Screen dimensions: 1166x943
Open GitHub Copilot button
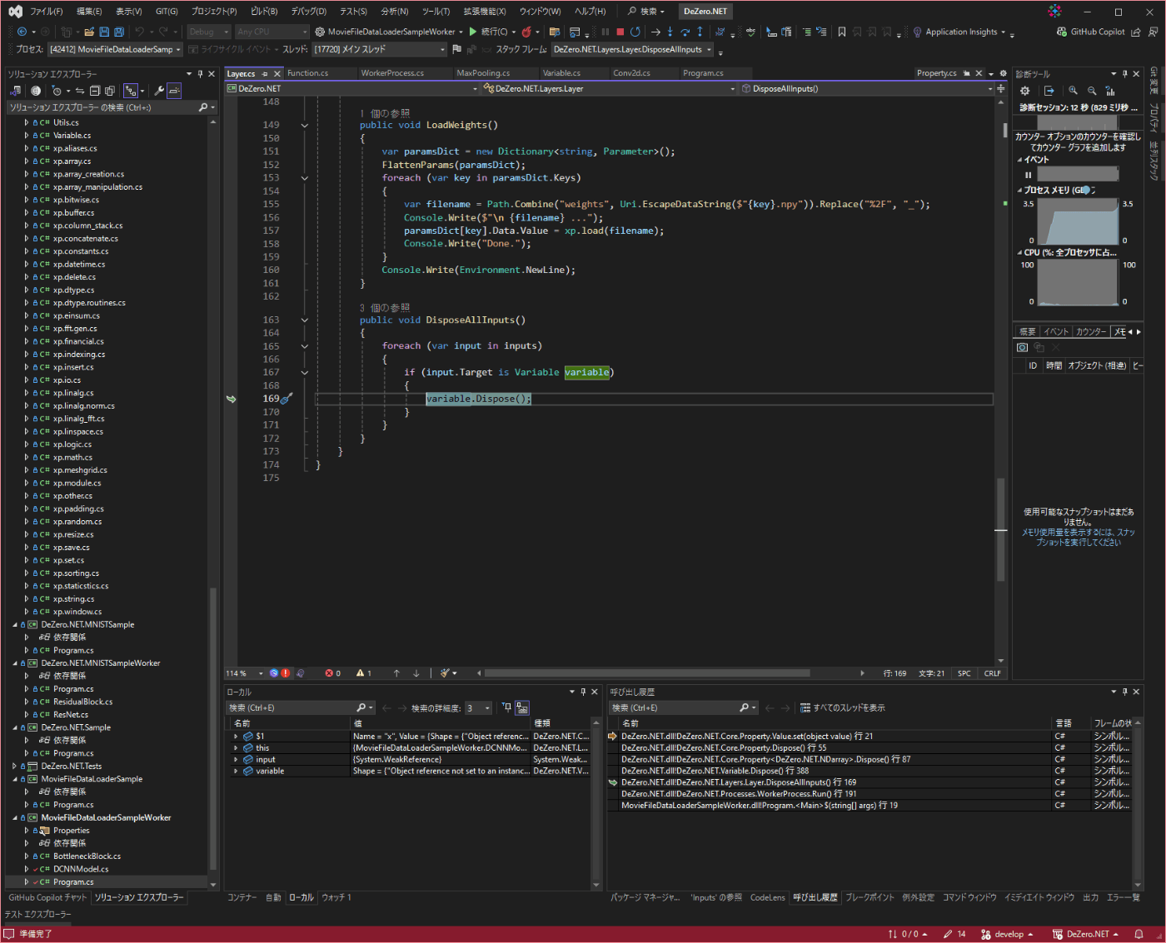click(x=1090, y=32)
